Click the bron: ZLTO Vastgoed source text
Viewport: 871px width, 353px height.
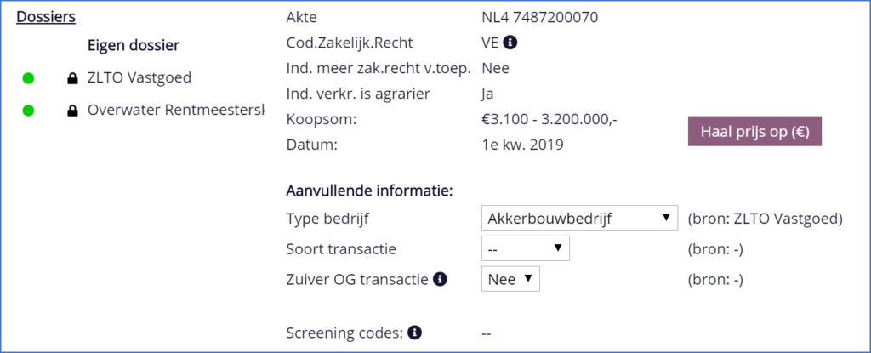[765, 219]
